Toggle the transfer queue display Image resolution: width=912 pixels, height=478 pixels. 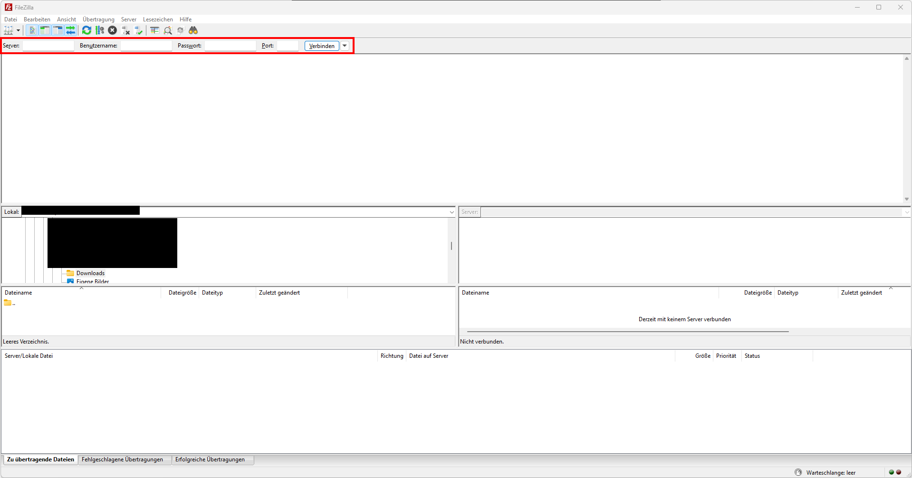[70, 30]
